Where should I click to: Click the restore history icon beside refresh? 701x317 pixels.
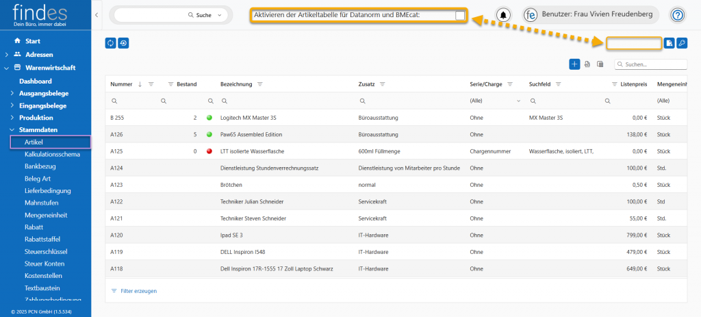click(x=123, y=43)
